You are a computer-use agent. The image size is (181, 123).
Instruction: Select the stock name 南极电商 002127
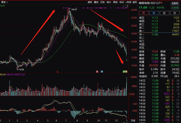coord(149,3)
